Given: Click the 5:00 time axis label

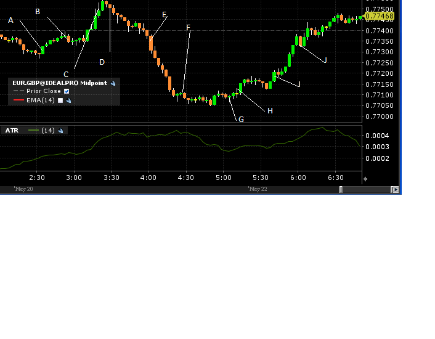Looking at the screenshot, I should (x=224, y=178).
